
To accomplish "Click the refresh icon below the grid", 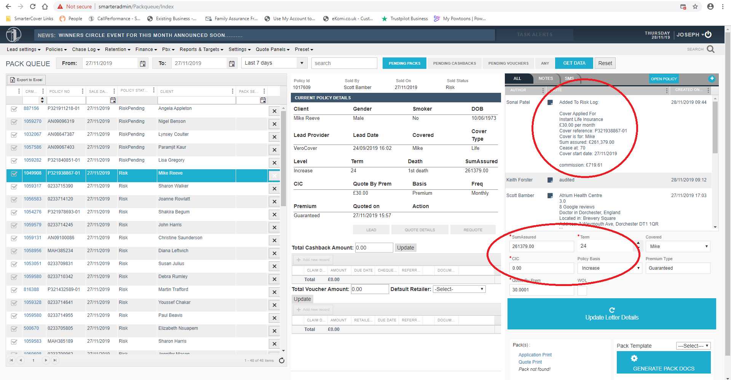I will click(282, 361).
